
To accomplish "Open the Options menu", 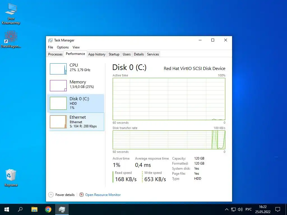I will pyautogui.click(x=63, y=47).
